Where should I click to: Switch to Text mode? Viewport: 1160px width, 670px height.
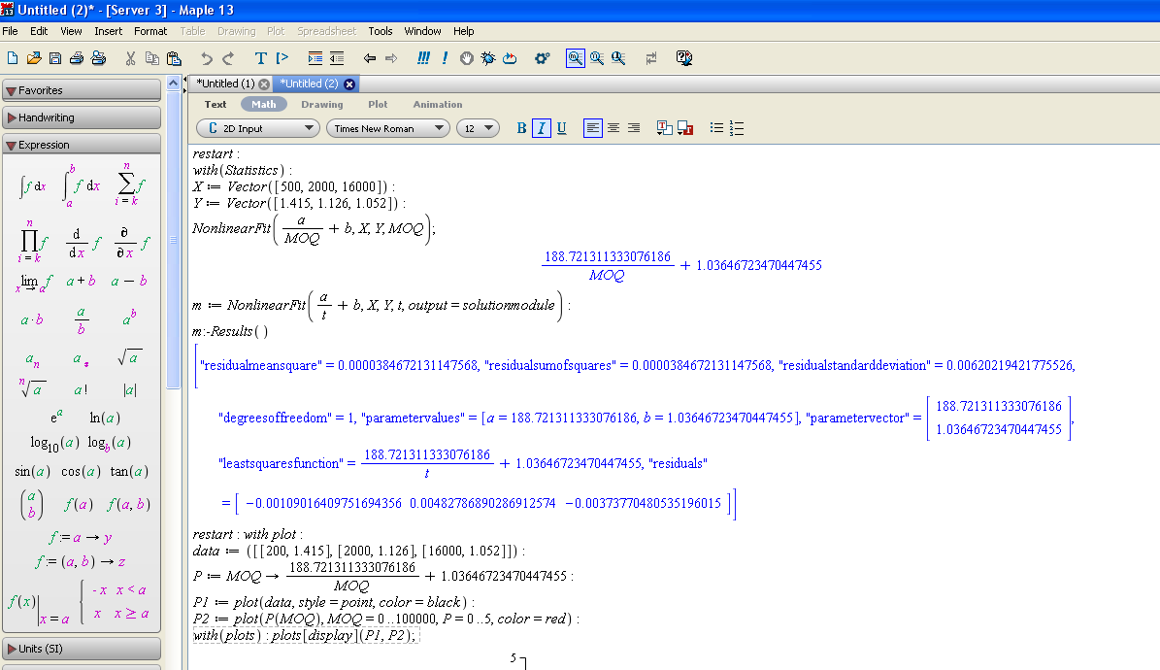tap(215, 105)
